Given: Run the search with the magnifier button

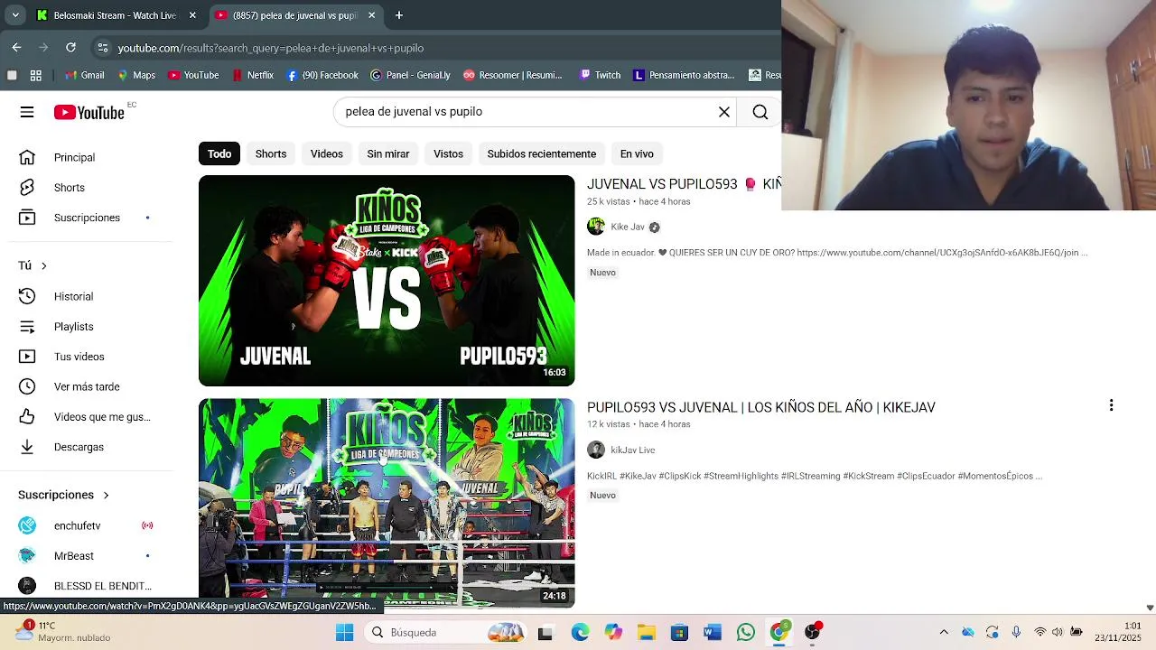Looking at the screenshot, I should click(760, 112).
